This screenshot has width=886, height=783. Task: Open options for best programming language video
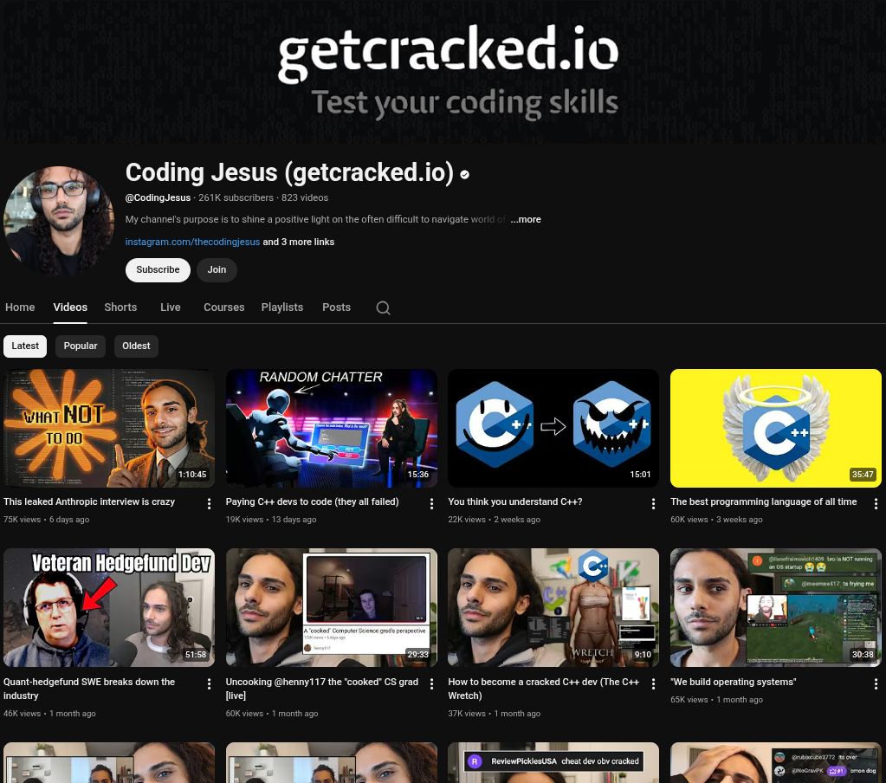pyautogui.click(x=876, y=503)
